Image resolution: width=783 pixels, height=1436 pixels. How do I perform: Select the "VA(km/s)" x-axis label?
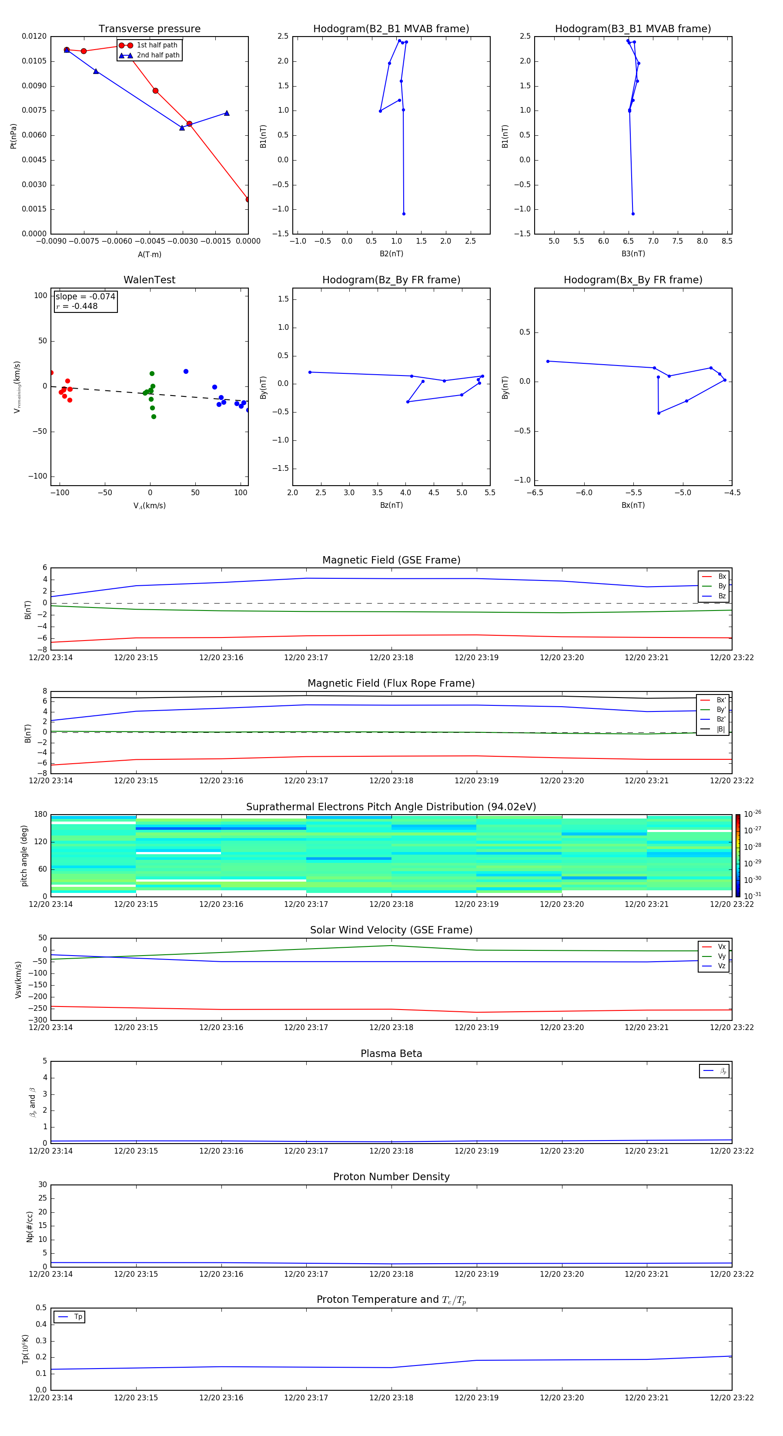149,506
